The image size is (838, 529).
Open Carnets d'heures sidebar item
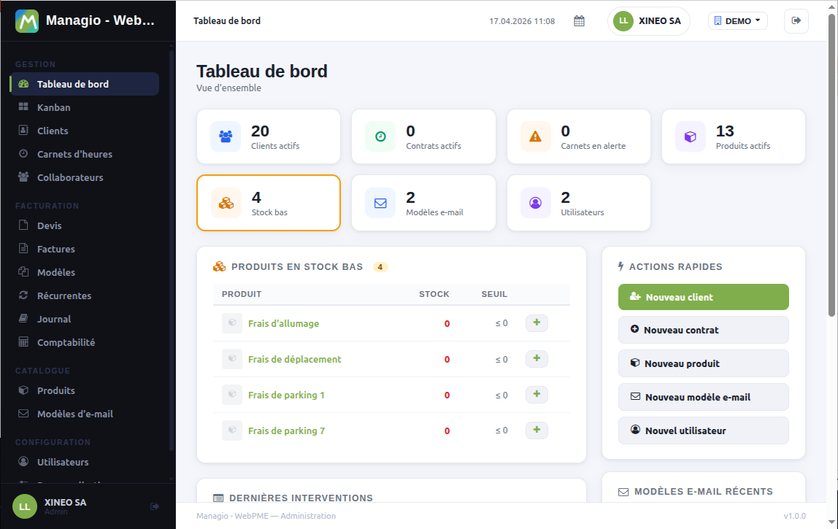(x=74, y=154)
